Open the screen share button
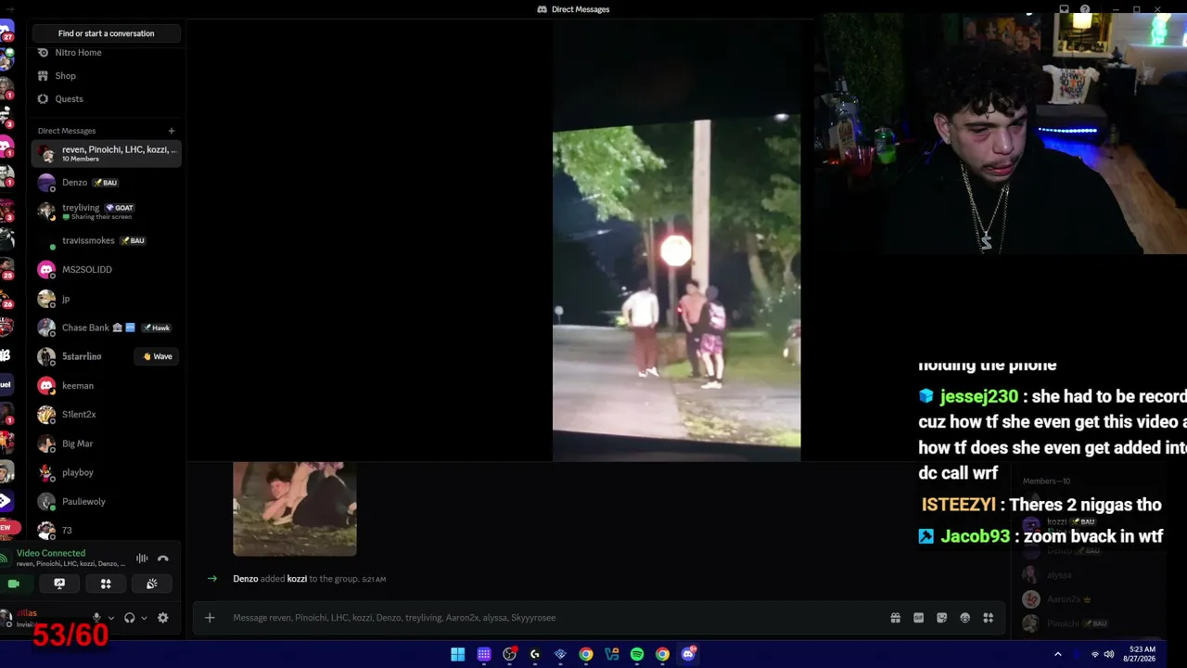Viewport: 1187px width, 668px height. 59,584
